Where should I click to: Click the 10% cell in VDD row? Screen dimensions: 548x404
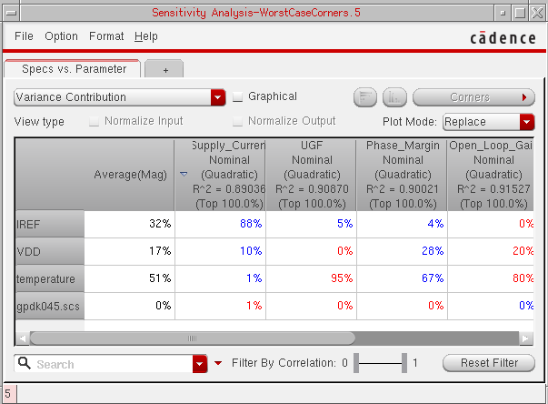pos(221,251)
